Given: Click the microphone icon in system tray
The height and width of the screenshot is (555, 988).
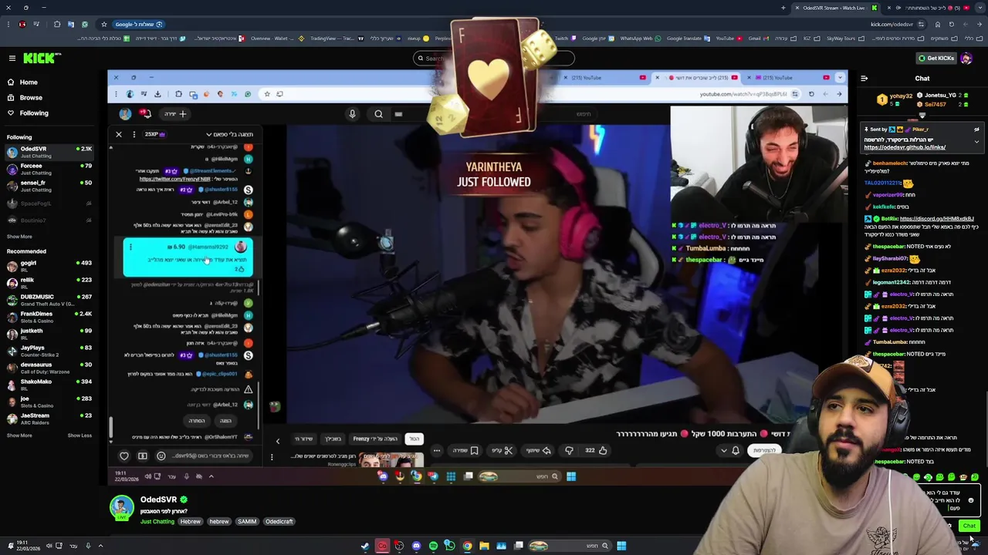Looking at the screenshot, I should click(x=87, y=546).
